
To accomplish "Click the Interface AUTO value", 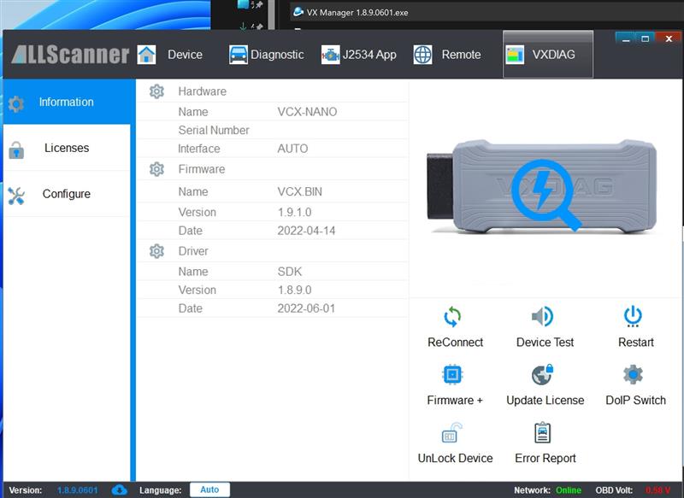I will 292,149.
